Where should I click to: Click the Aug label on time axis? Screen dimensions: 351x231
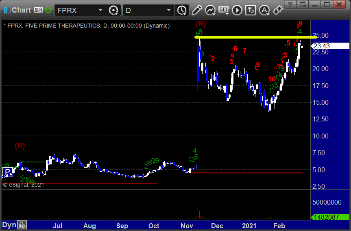click(x=89, y=226)
